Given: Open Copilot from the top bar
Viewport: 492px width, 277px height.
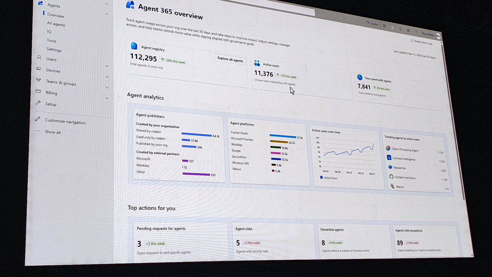Looking at the screenshot, I should (x=372, y=24).
